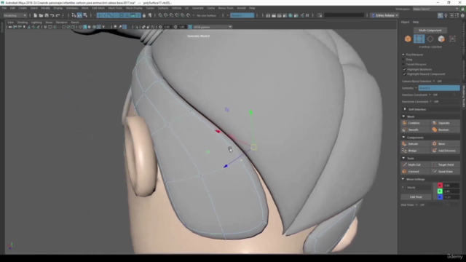This screenshot has width=466, height=262.
Task: Click the status line search input field
Action: point(344,15)
